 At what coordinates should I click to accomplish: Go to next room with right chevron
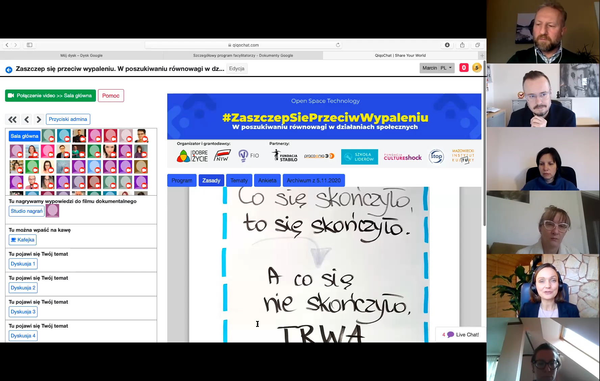pyautogui.click(x=39, y=119)
